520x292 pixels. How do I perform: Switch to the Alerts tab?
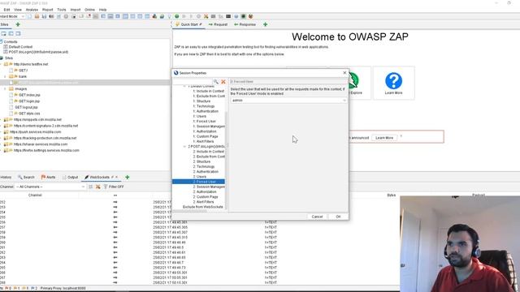(x=48, y=177)
